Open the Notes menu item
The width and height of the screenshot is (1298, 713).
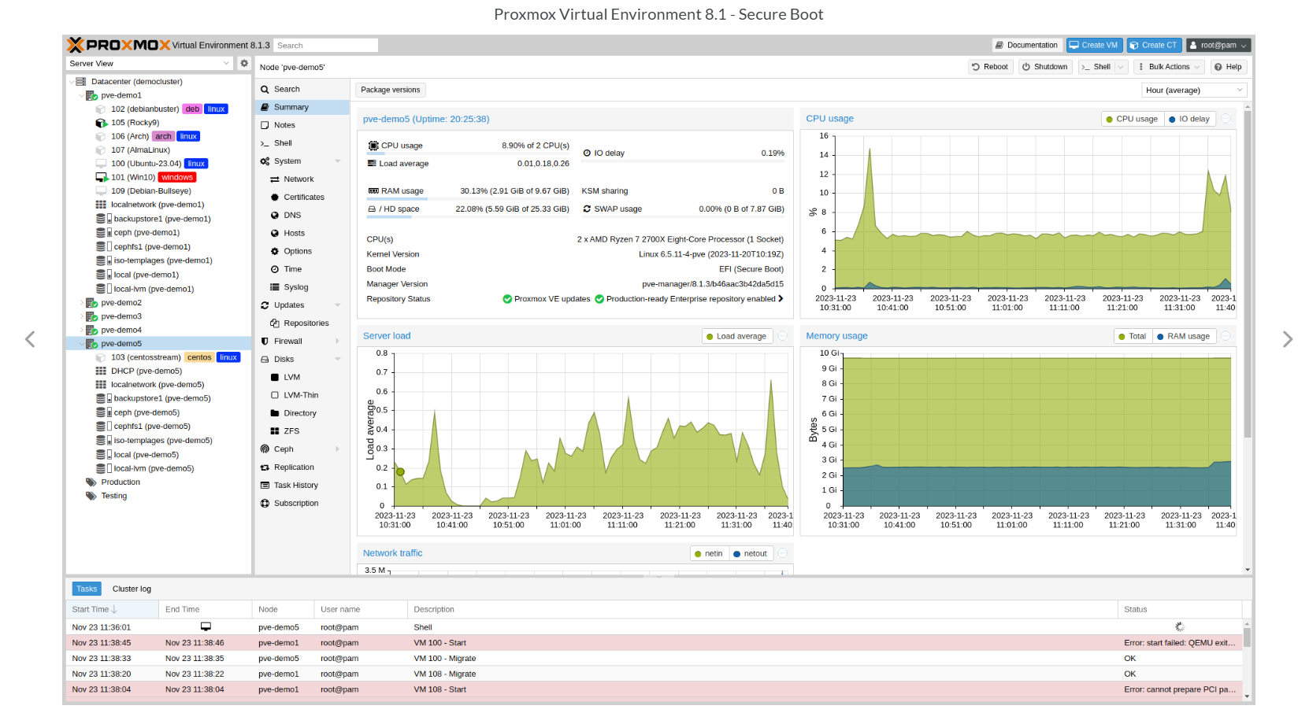[302, 125]
